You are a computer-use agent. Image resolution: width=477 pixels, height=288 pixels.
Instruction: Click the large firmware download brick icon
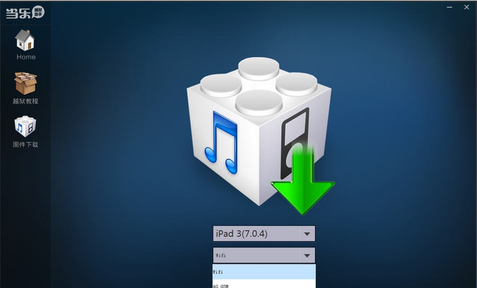coord(260,135)
